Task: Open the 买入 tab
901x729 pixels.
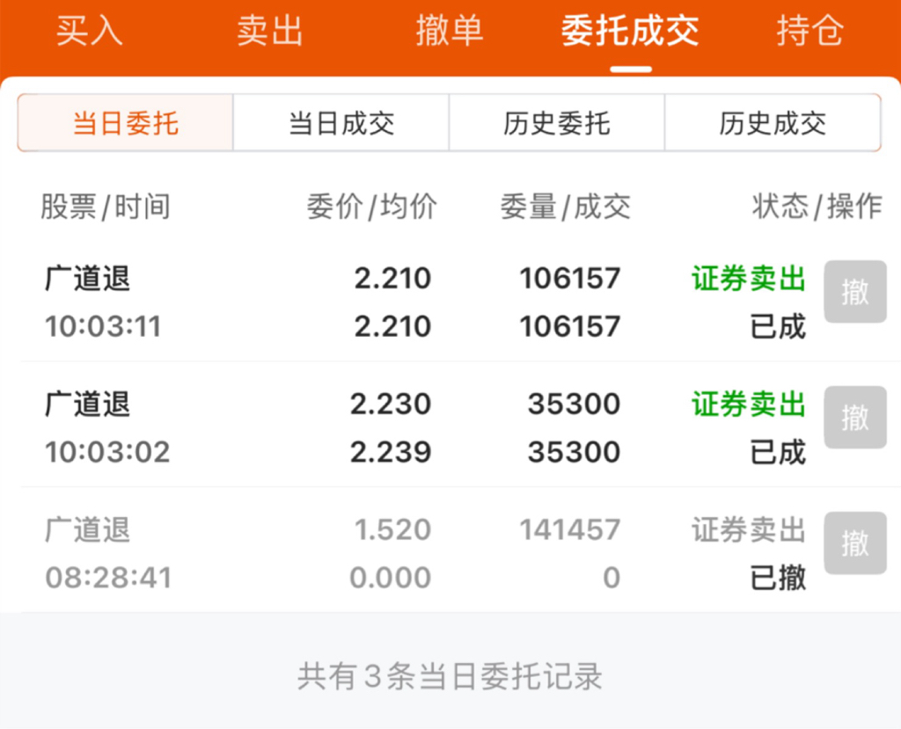Action: coord(90,31)
